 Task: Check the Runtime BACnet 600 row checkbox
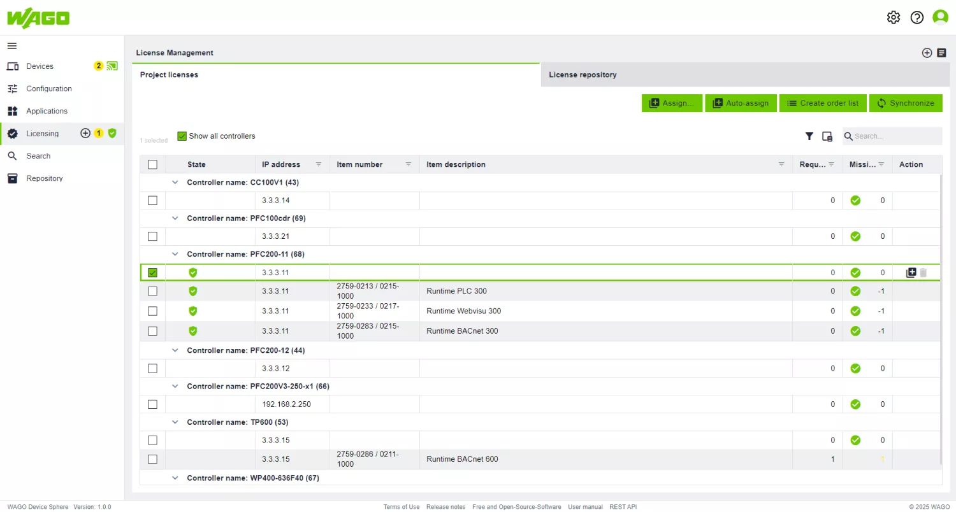pos(152,459)
